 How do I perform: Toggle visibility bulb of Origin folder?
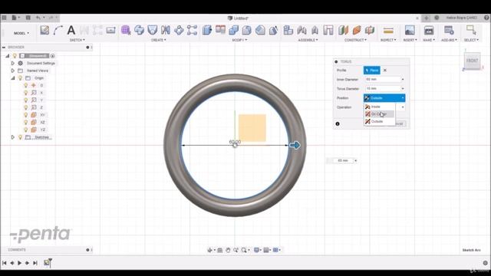[x=21, y=78]
